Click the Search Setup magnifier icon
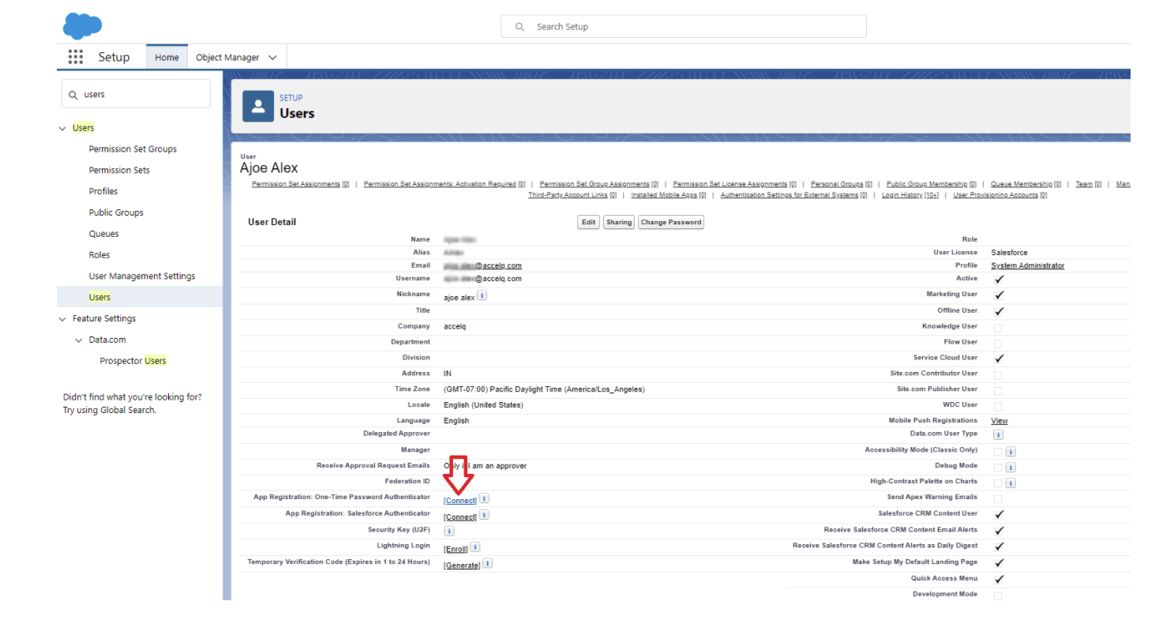Image resolution: width=1174 pixels, height=635 pixels. [520, 27]
